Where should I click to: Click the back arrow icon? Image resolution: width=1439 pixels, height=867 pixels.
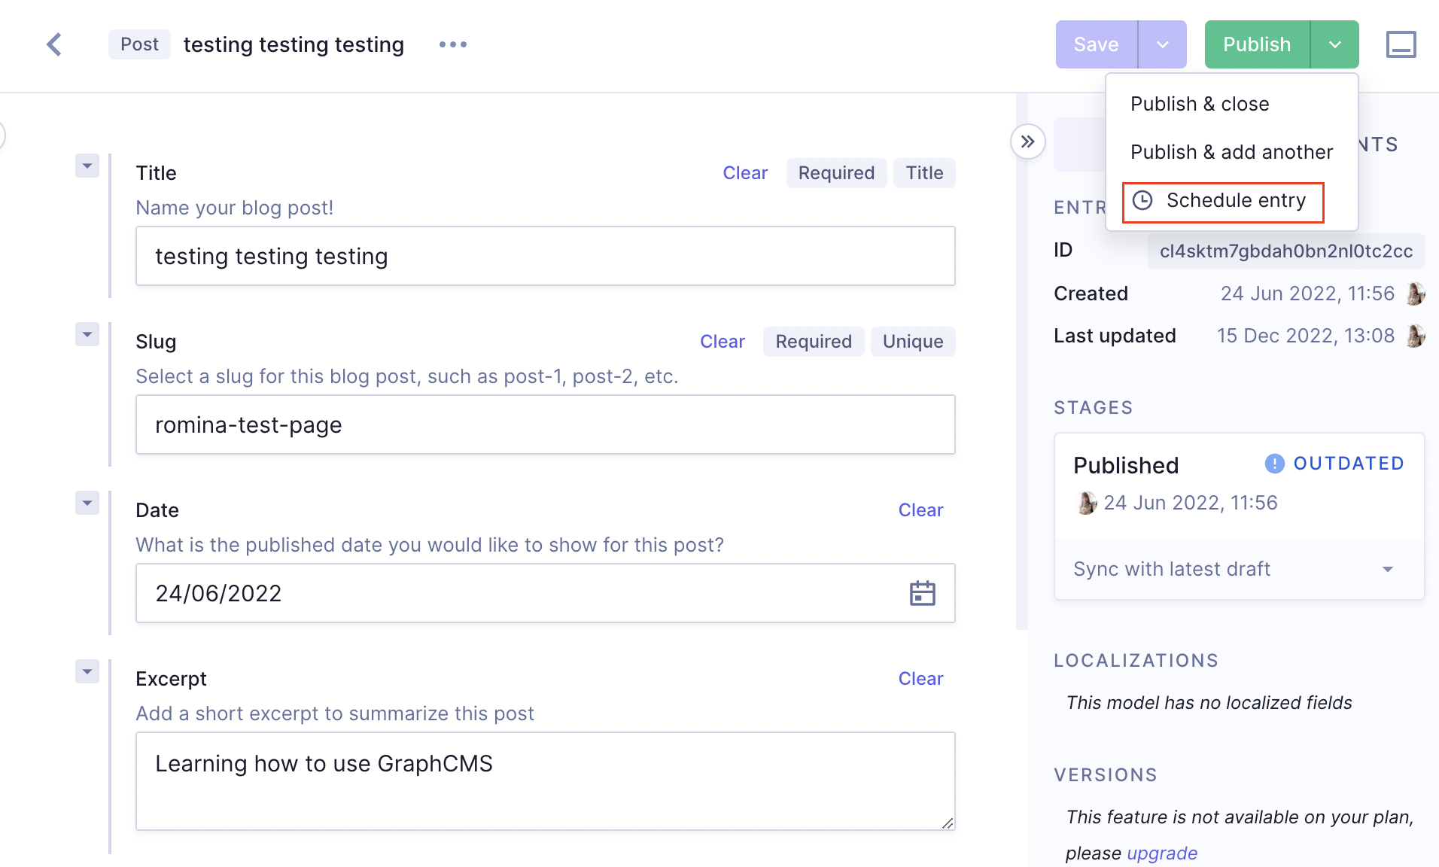pyautogui.click(x=54, y=44)
